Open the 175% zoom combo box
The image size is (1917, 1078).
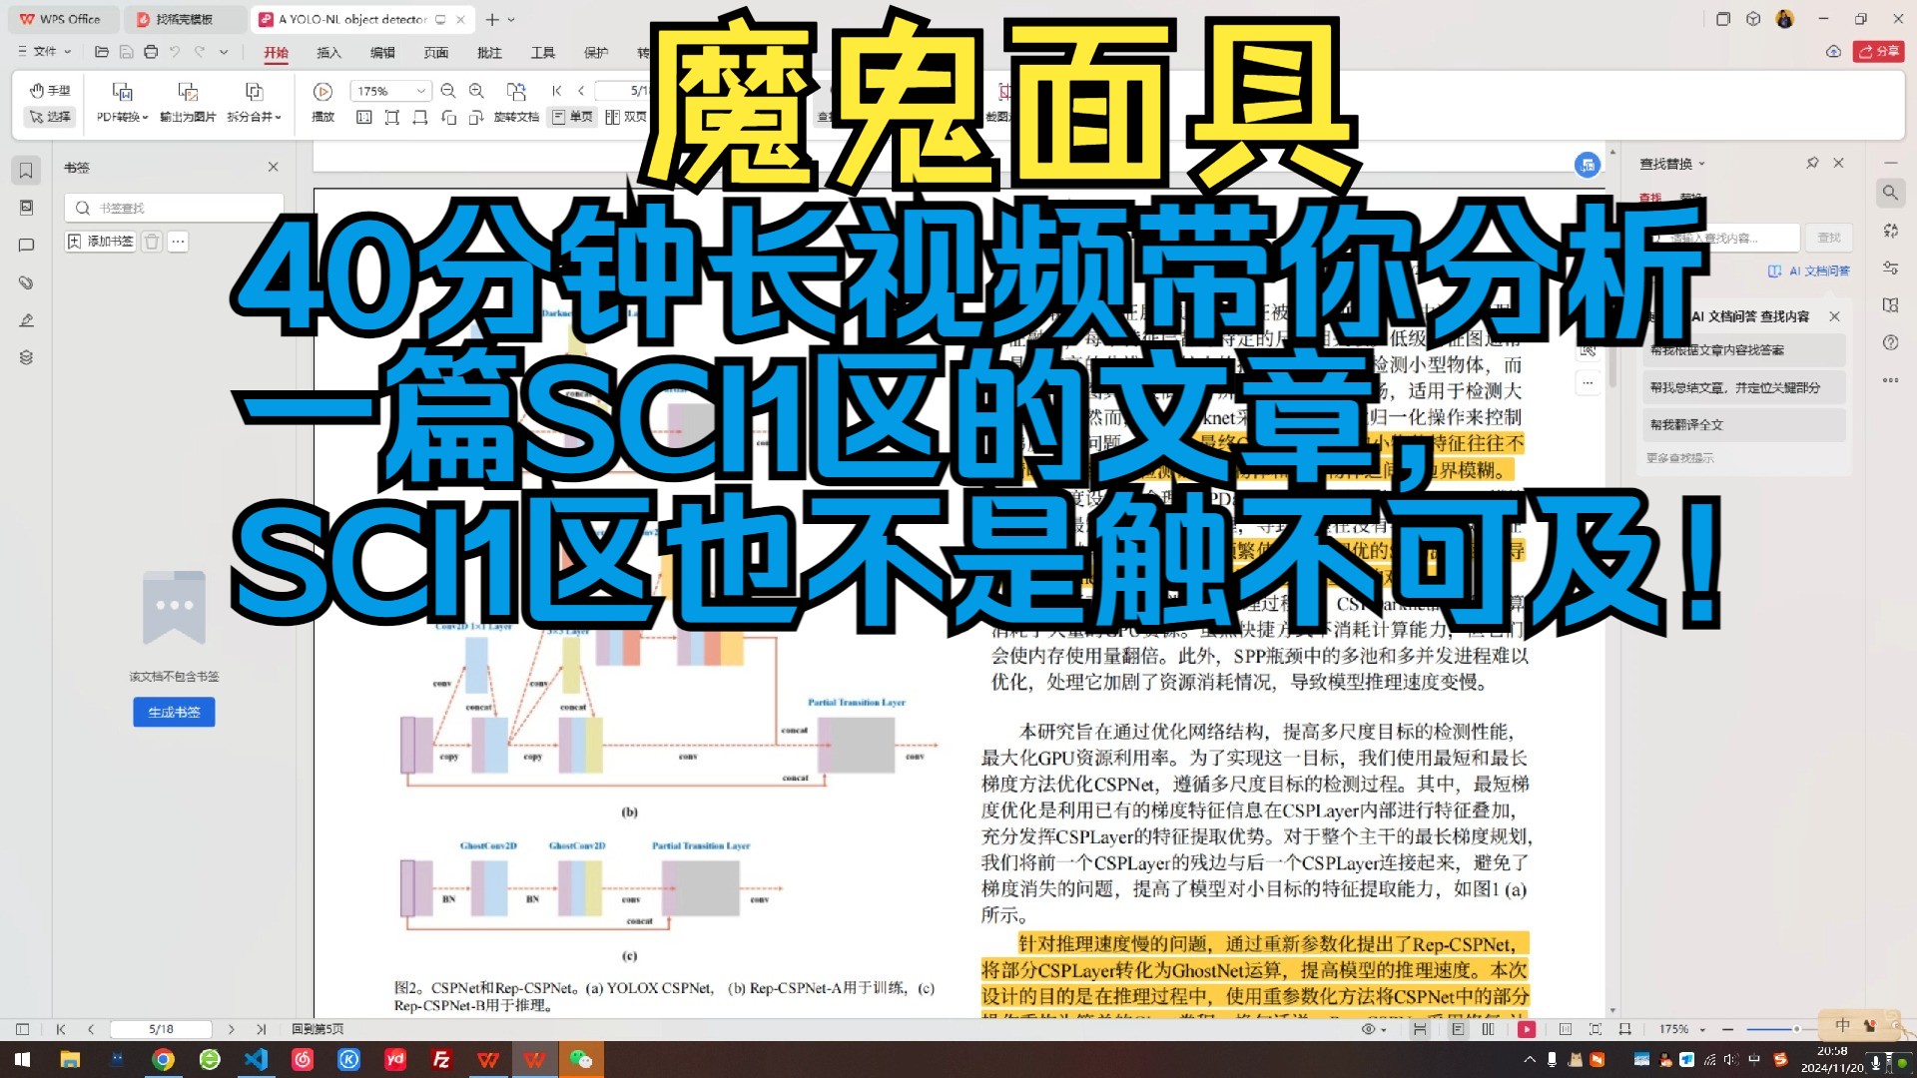coord(390,91)
